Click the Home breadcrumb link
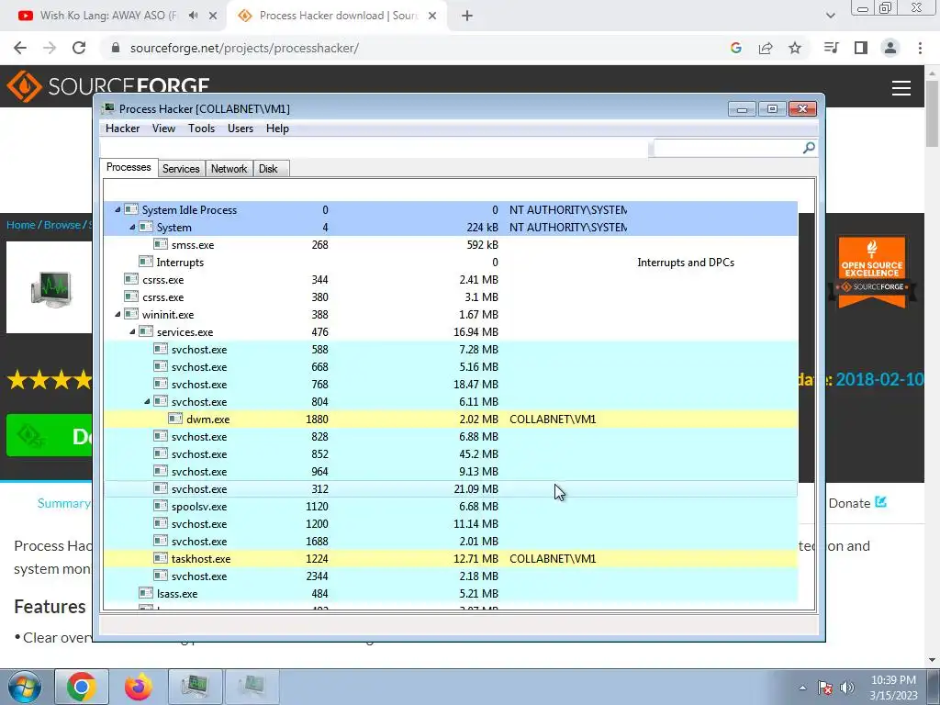The height and width of the screenshot is (705, 940). 21,225
